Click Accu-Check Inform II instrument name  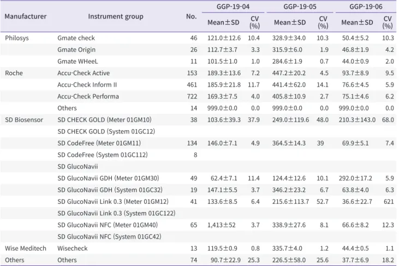click(x=87, y=85)
